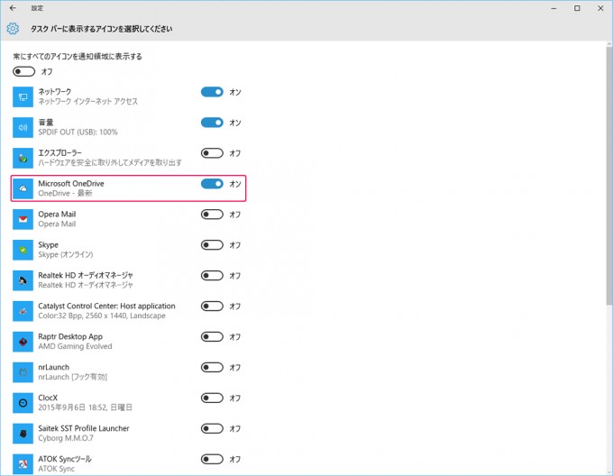Image resolution: width=613 pixels, height=476 pixels.
Task: Enable the nrLaunch toggle
Action: click(212, 367)
